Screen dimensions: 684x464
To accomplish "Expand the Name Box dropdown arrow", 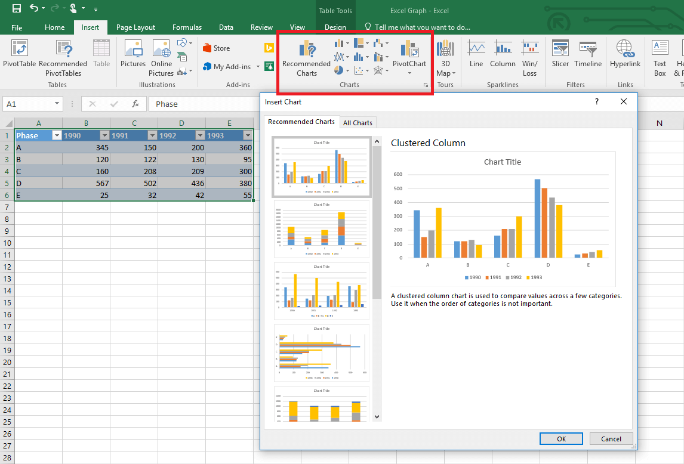I will pos(57,104).
